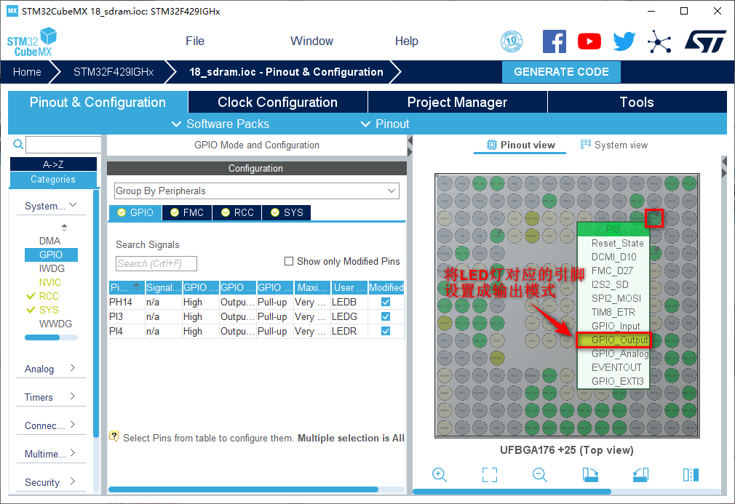The image size is (735, 504).
Task: Rotate the chip view clockwise
Action: pyautogui.click(x=590, y=475)
